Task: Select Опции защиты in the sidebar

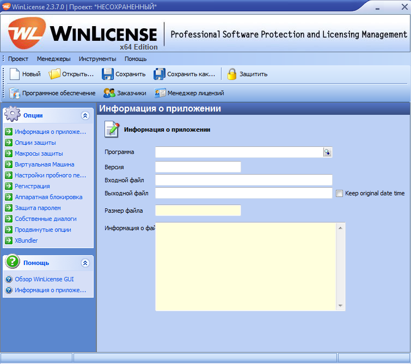Action: 35,143
